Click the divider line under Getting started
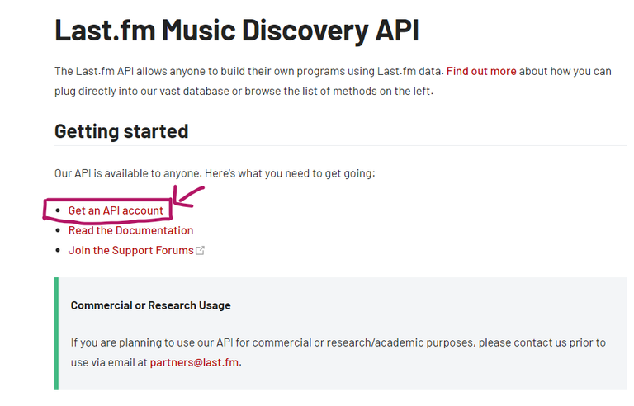This screenshot has width=634, height=406. tap(413, 146)
